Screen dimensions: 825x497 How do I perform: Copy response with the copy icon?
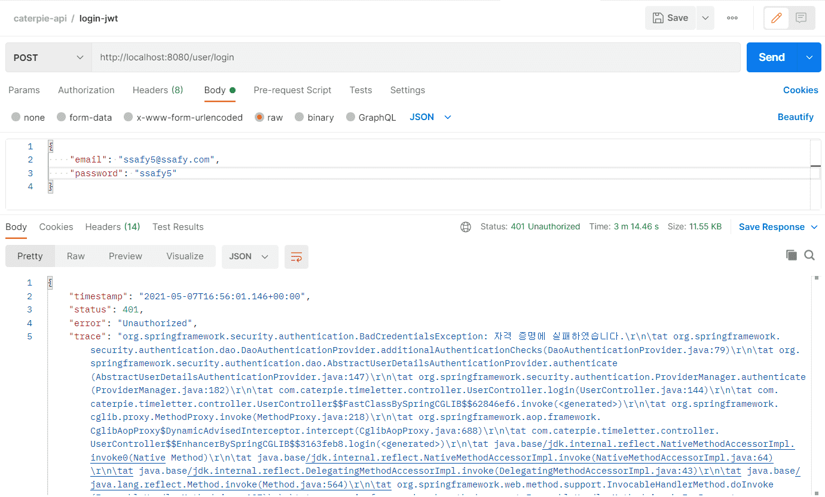coord(792,256)
